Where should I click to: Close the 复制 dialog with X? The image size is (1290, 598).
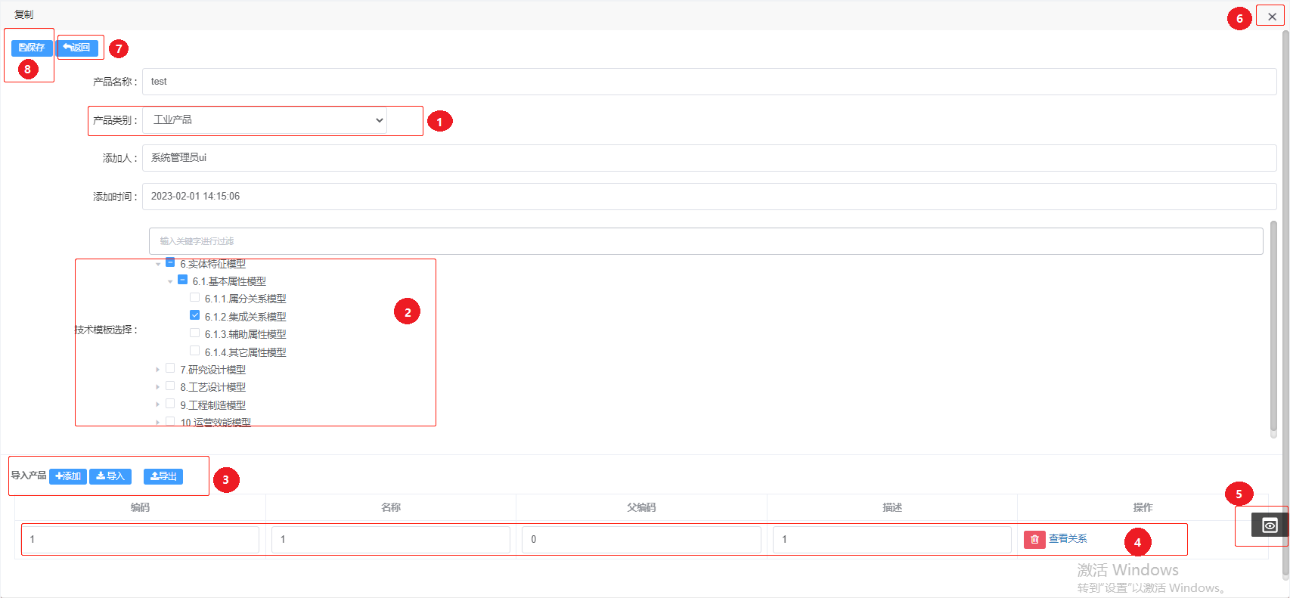click(x=1272, y=17)
